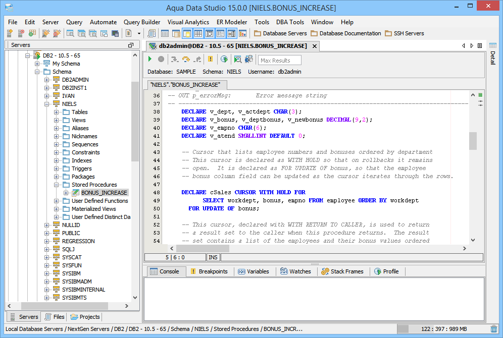This screenshot has width=503, height=338.
Task: Switch to the Stack Frames tab
Action: click(x=342, y=271)
